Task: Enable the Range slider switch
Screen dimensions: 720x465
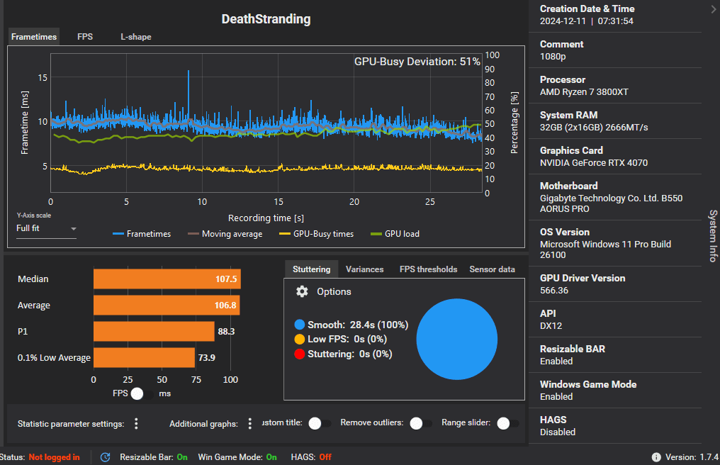Action: [508, 423]
